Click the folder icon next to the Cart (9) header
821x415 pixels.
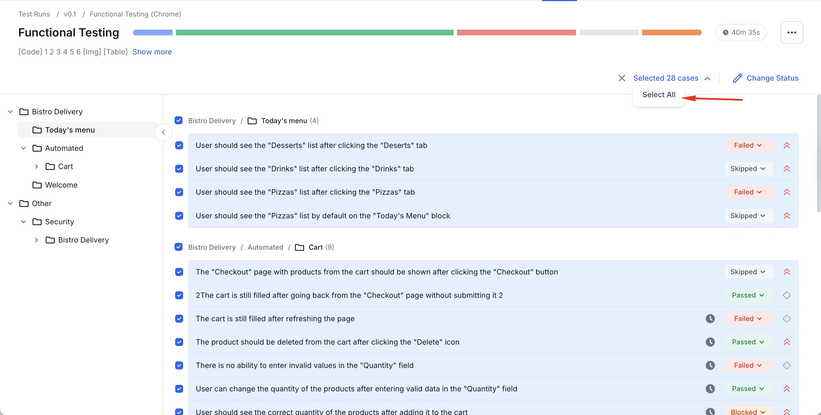(299, 247)
